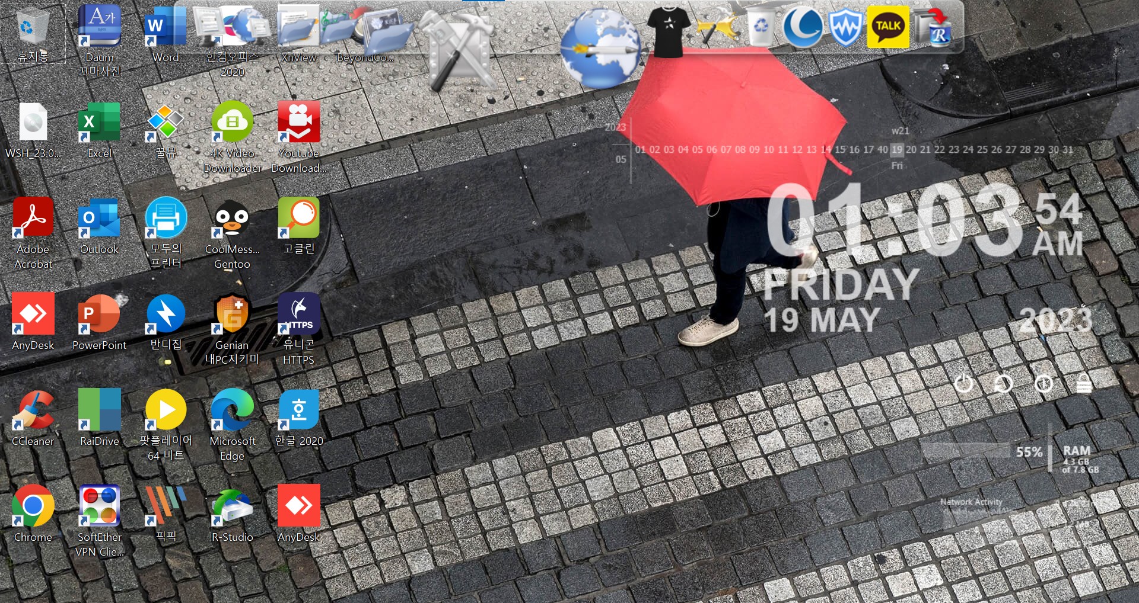Launch 한글 2020 word processor
This screenshot has width=1139, height=603.
pyautogui.click(x=299, y=418)
